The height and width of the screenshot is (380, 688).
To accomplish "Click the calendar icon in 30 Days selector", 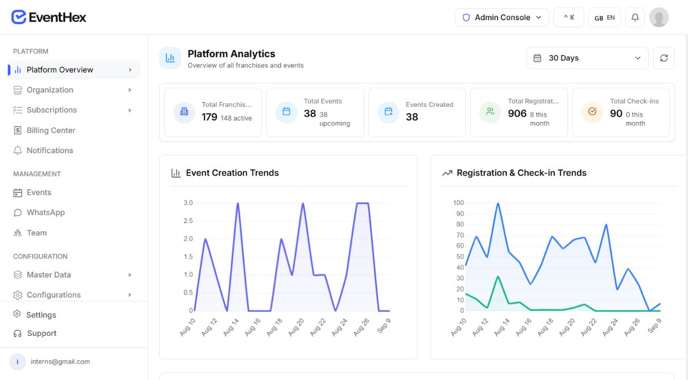I will pyautogui.click(x=537, y=58).
